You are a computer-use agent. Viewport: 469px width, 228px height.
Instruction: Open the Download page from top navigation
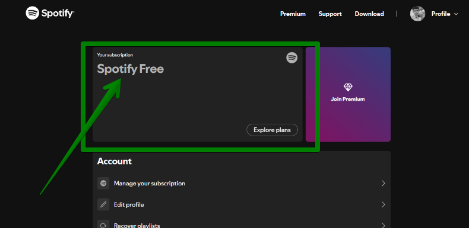click(369, 14)
